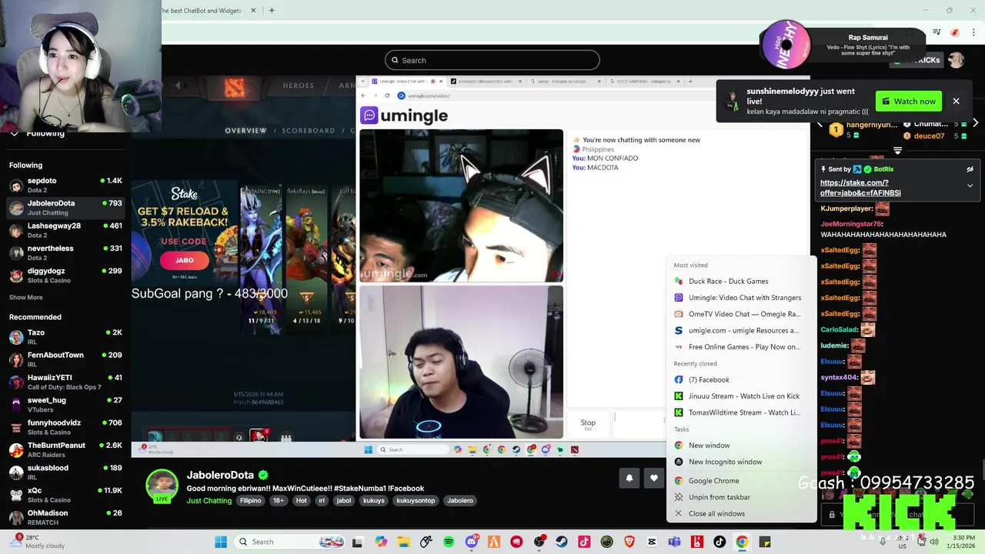Image resolution: width=985 pixels, height=554 pixels.
Task: Open the Just Chatting category link
Action: pos(209,500)
